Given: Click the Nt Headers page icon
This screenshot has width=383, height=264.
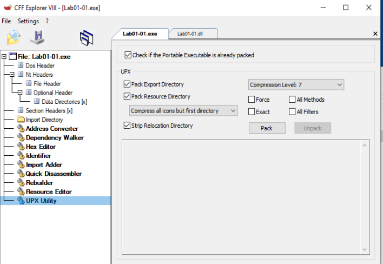Looking at the screenshot, I should pyautogui.click(x=21, y=74).
